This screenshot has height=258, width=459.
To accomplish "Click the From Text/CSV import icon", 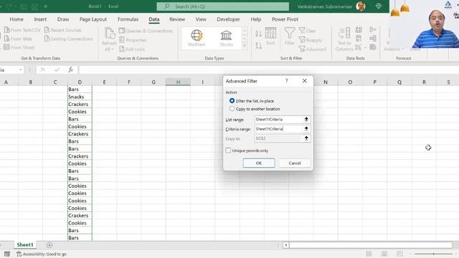I will click(x=6, y=30).
